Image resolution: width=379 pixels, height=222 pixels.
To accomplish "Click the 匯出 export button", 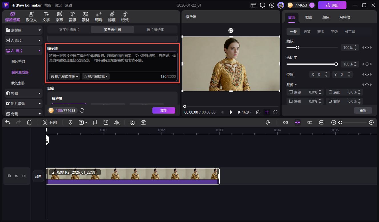I will click(x=332, y=5).
